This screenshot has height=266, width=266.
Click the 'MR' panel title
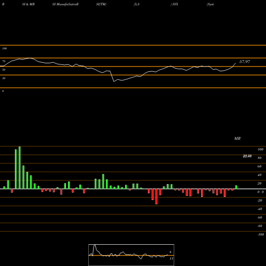(x=237, y=138)
